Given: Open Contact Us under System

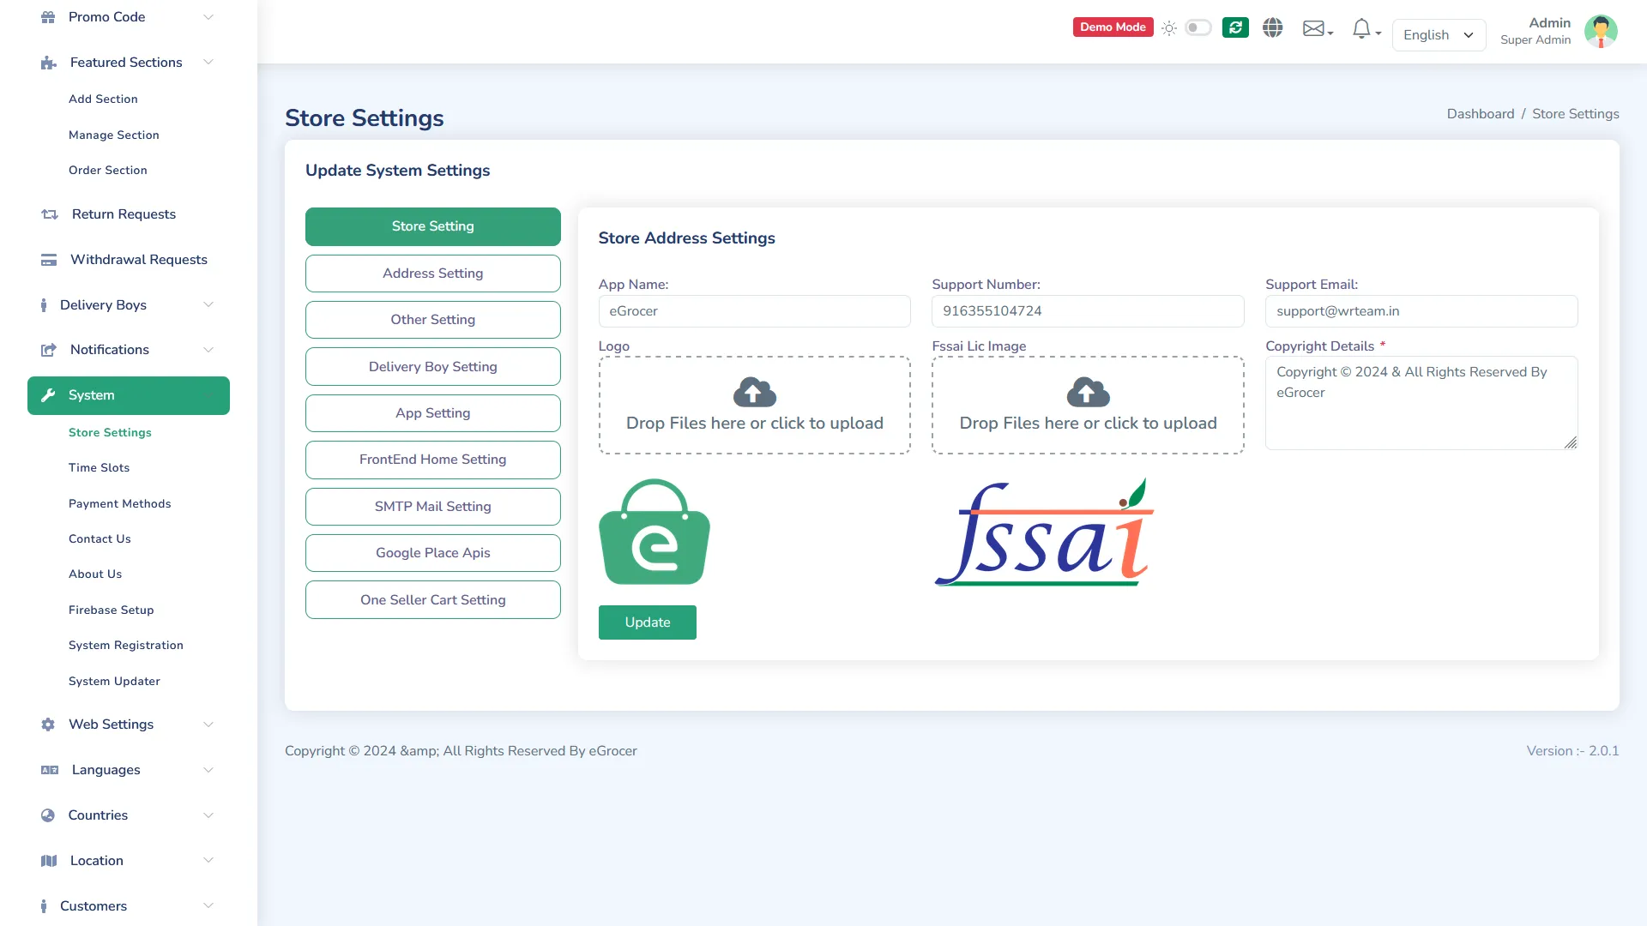Looking at the screenshot, I should click(100, 539).
